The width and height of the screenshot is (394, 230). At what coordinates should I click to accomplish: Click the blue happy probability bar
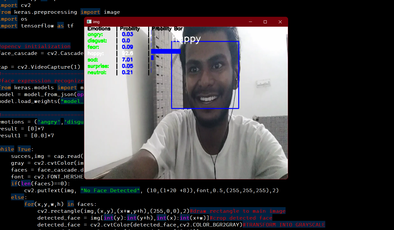(165, 51)
